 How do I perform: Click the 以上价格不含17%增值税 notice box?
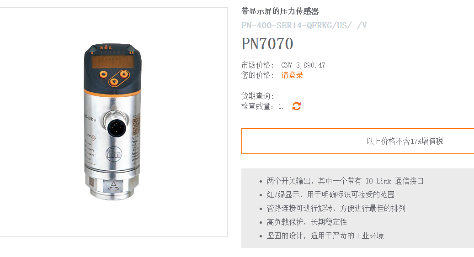(357, 141)
